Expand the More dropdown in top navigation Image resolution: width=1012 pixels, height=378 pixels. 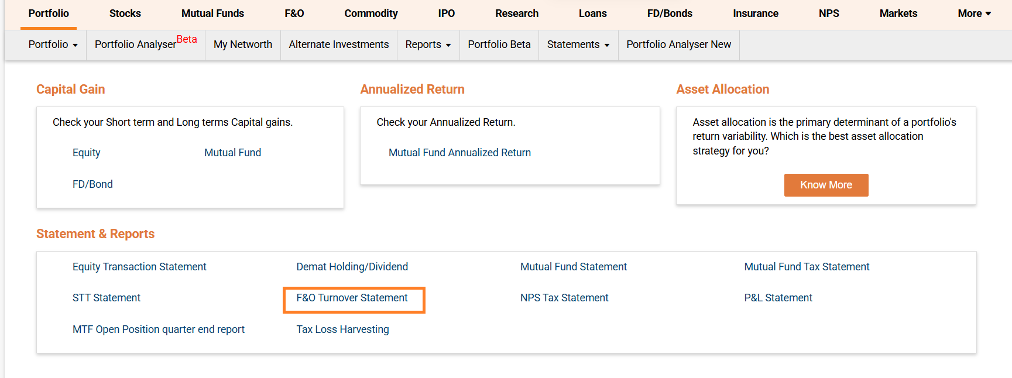point(973,13)
